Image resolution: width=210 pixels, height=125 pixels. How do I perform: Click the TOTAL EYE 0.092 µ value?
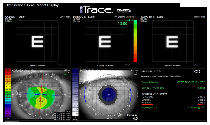pyautogui.click(x=201, y=97)
